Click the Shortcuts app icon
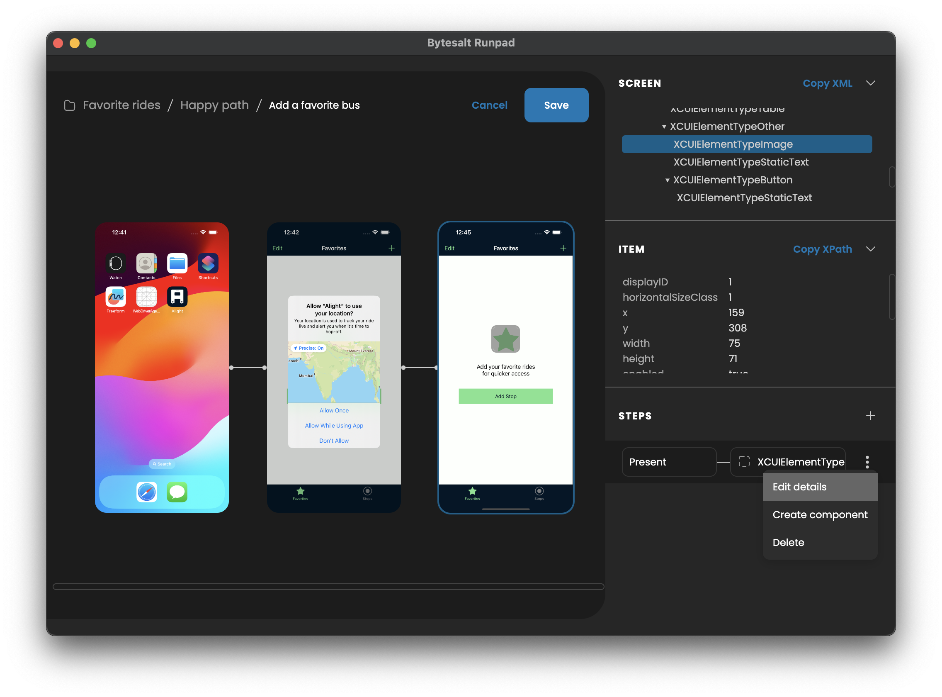This screenshot has width=942, height=697. [208, 263]
